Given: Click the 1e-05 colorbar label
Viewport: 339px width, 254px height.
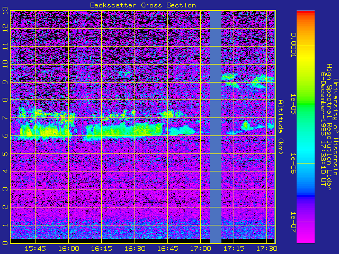Looking at the screenshot, I should coord(293,104).
